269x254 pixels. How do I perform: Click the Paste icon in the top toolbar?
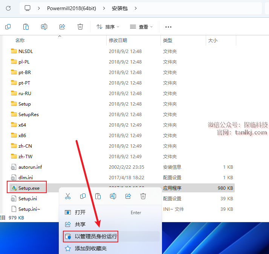pos(26,27)
